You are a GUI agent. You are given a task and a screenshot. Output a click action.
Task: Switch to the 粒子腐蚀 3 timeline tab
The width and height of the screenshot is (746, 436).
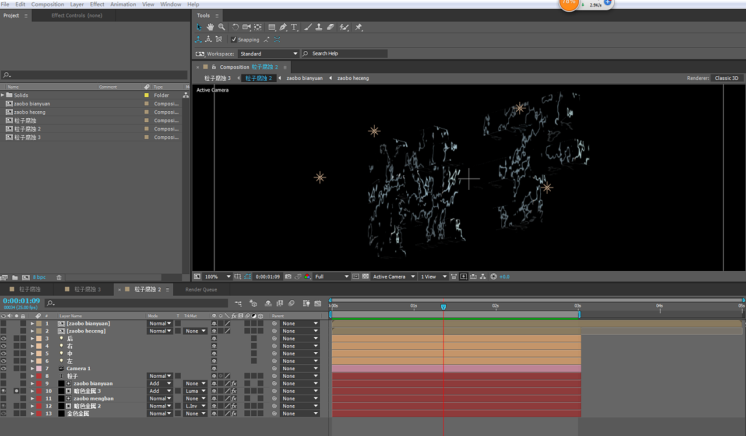click(83, 289)
